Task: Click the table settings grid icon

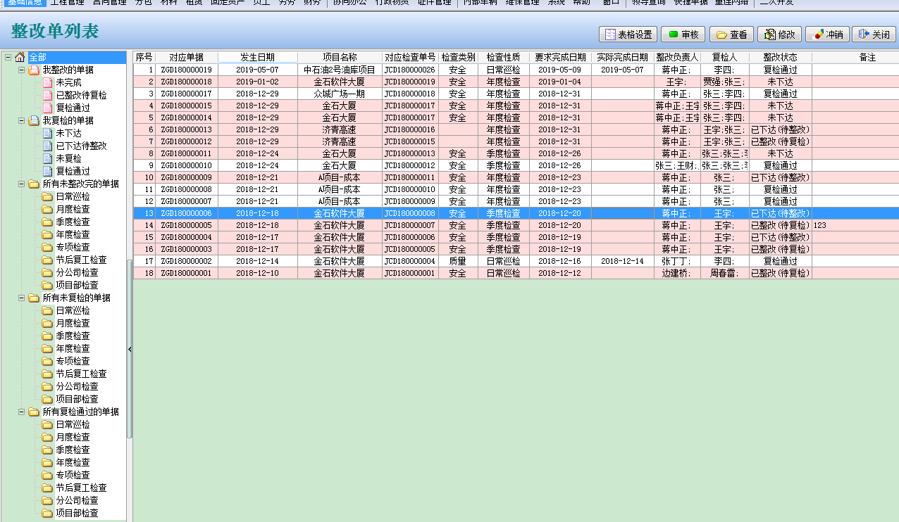Action: pyautogui.click(x=610, y=34)
